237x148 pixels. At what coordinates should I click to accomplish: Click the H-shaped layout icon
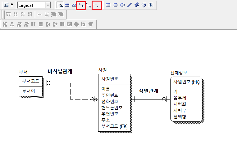[62, 24]
